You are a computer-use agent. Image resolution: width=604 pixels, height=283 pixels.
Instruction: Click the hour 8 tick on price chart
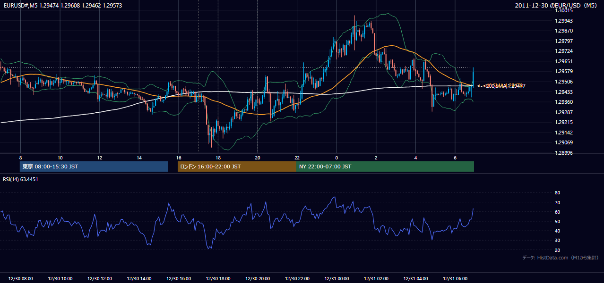tap(20, 158)
